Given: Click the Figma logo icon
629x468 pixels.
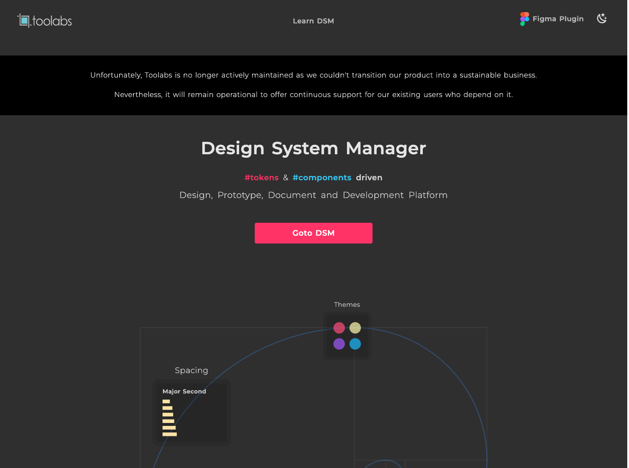Looking at the screenshot, I should click(x=524, y=19).
